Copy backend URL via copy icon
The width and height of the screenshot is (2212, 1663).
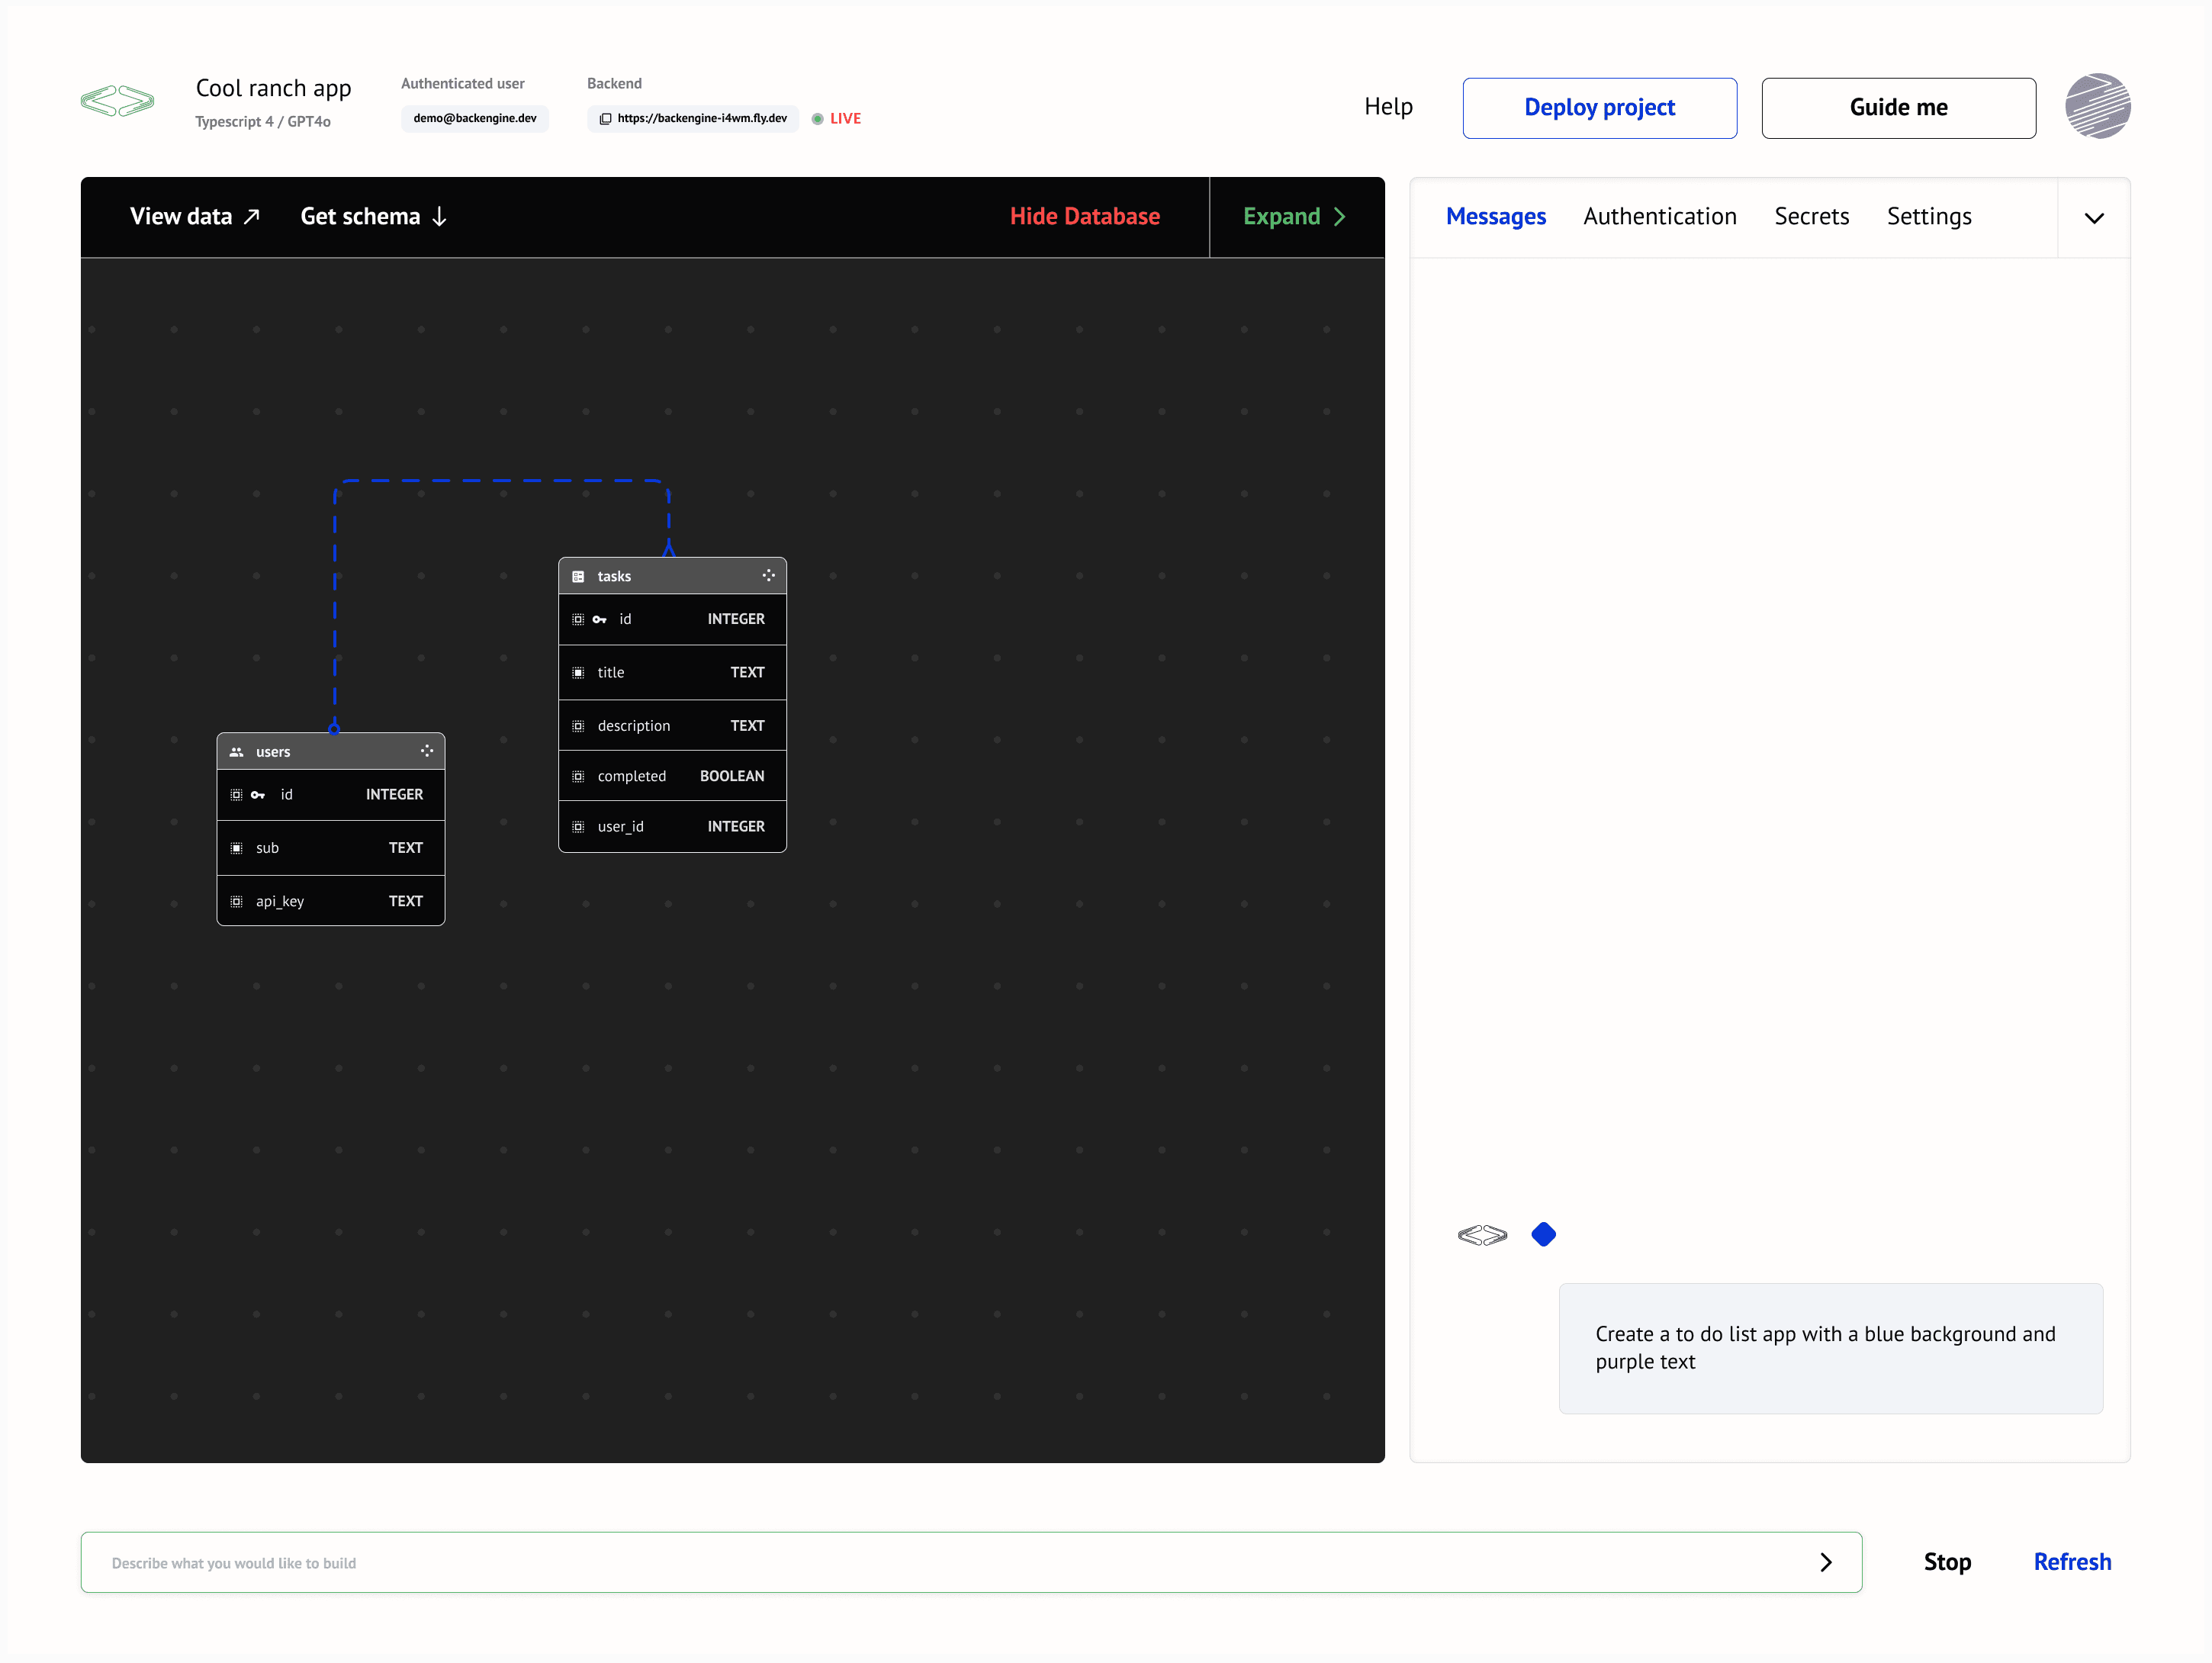(x=605, y=119)
